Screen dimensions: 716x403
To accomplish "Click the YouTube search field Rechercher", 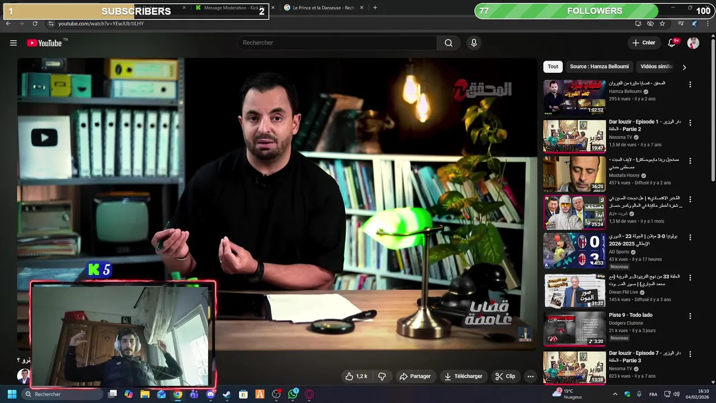I will point(337,43).
